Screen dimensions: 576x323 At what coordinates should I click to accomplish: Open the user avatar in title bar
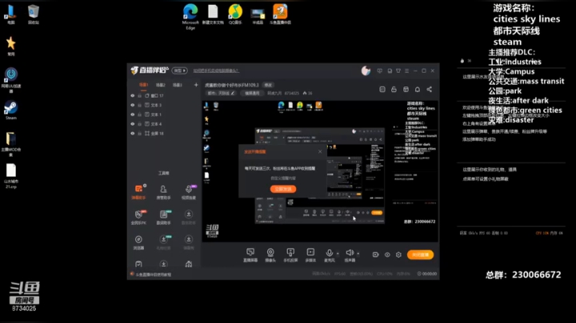click(x=366, y=71)
